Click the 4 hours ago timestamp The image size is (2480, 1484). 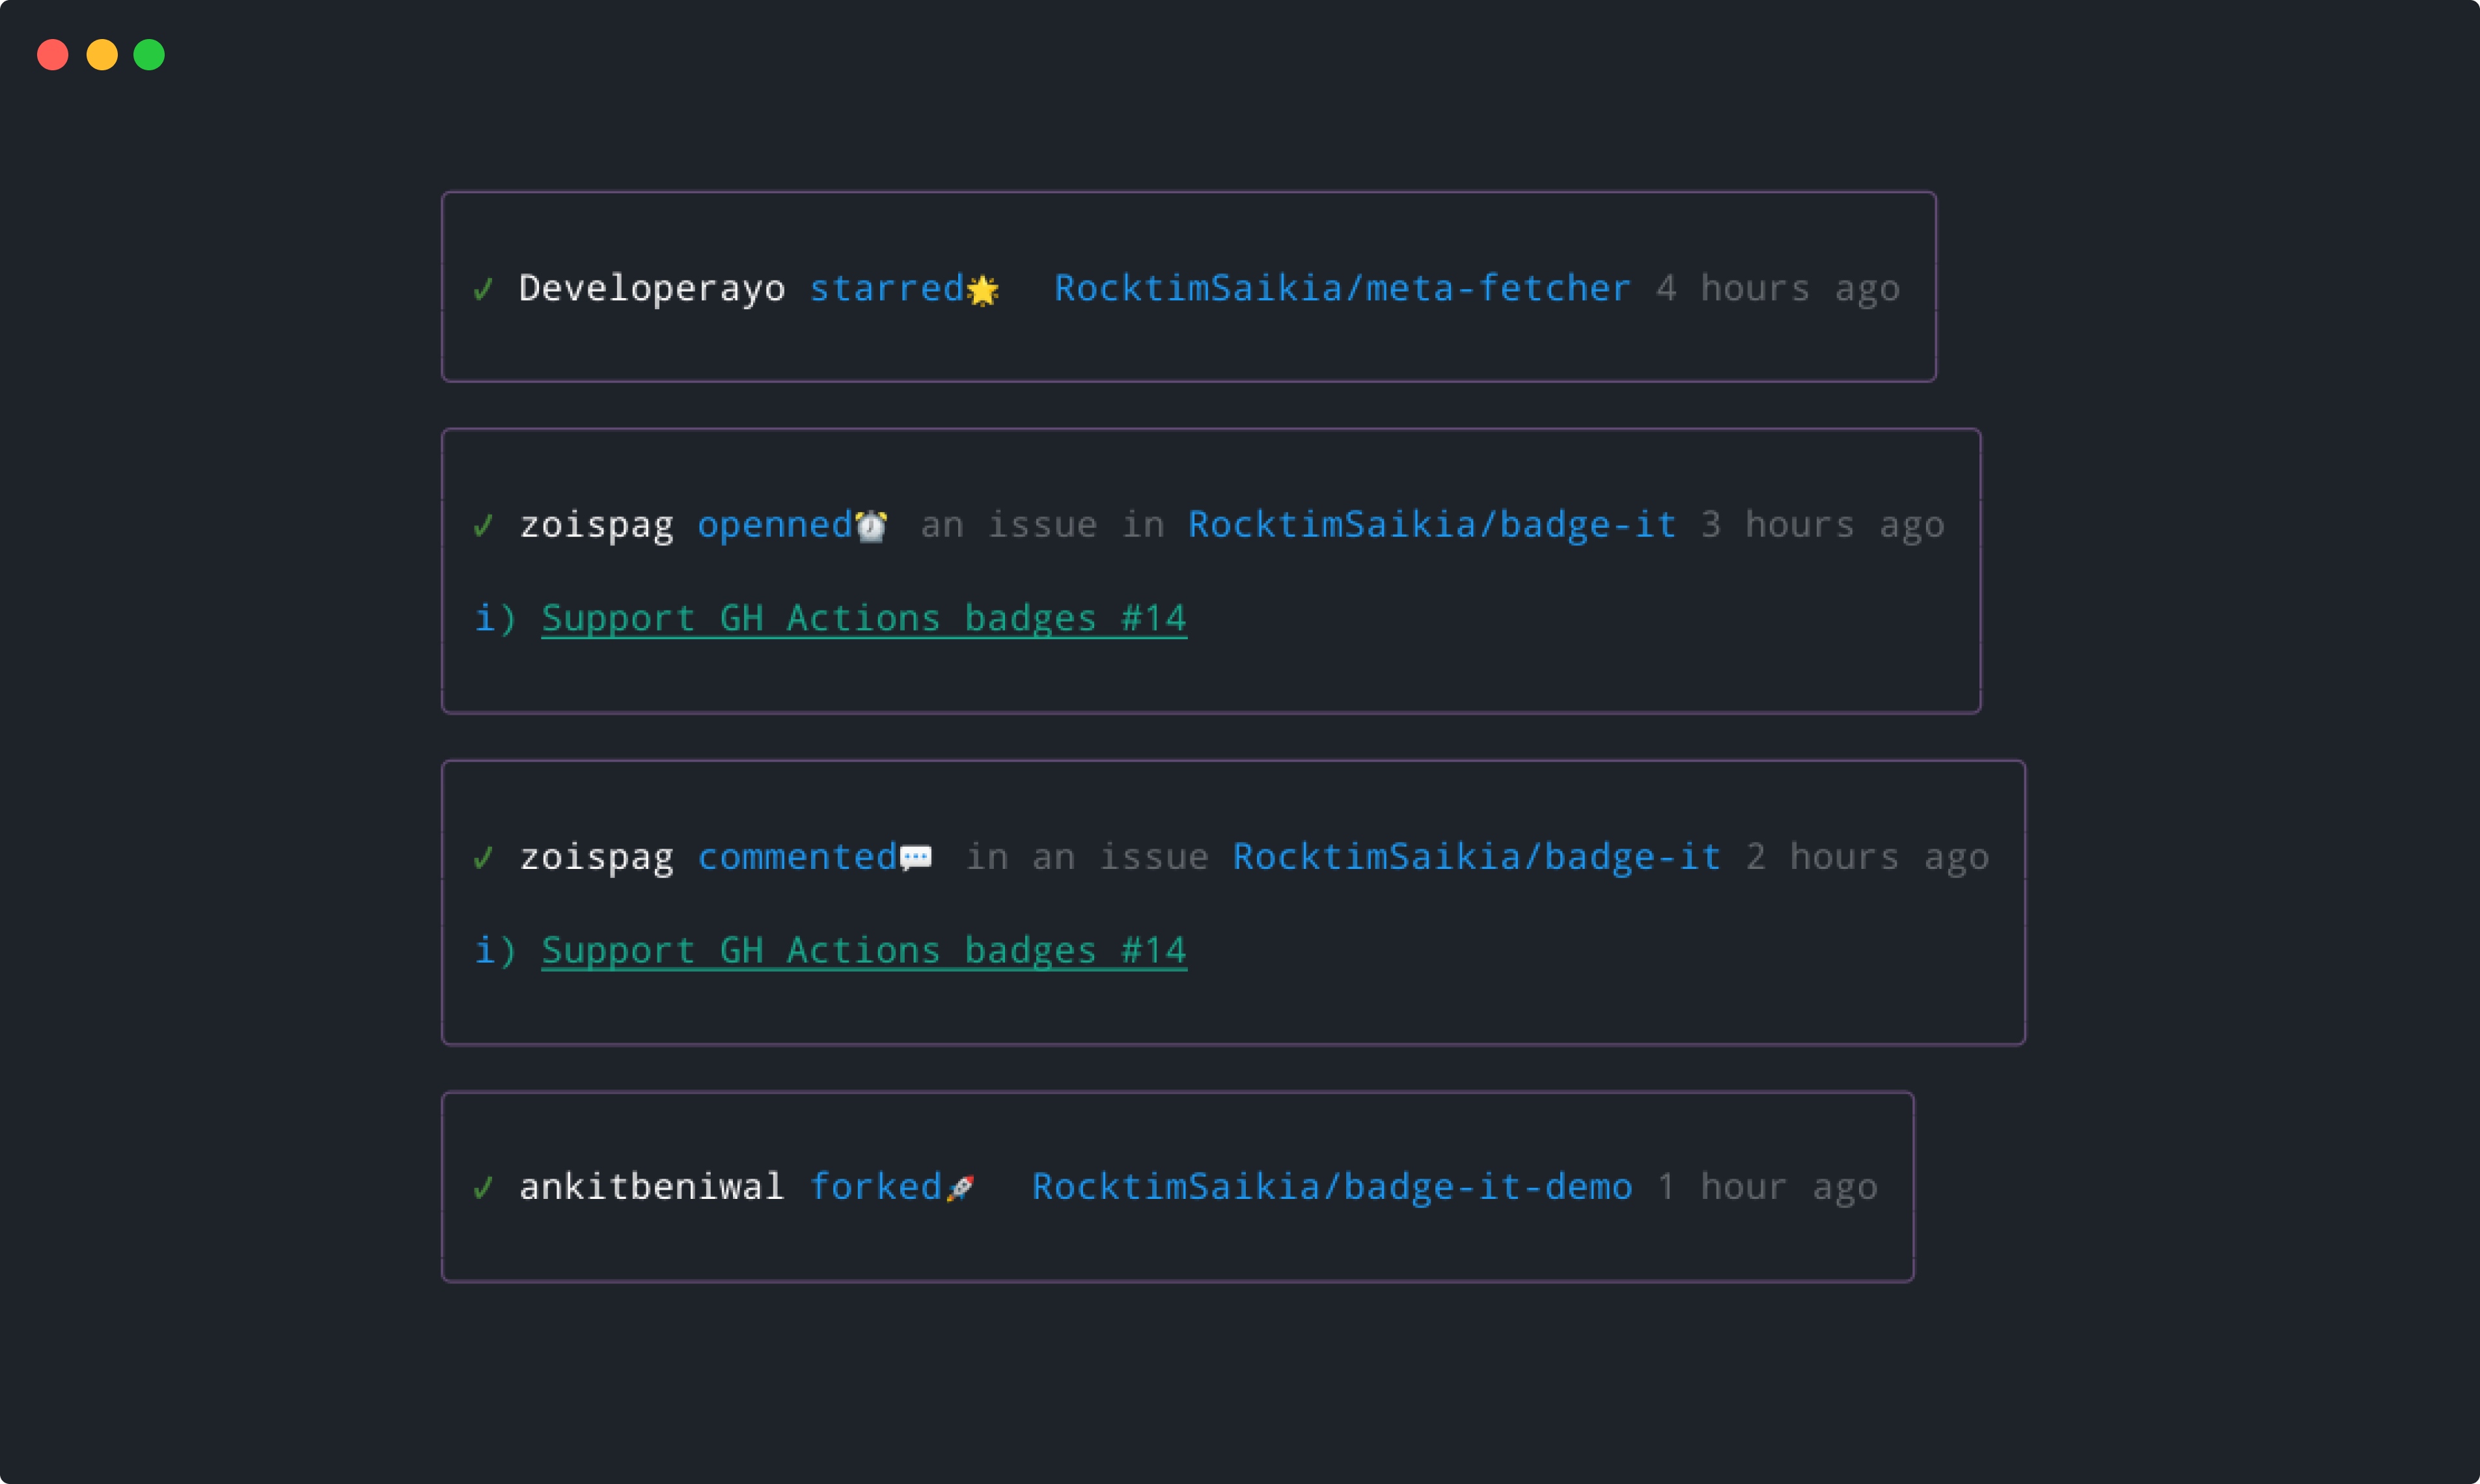tap(1780, 289)
